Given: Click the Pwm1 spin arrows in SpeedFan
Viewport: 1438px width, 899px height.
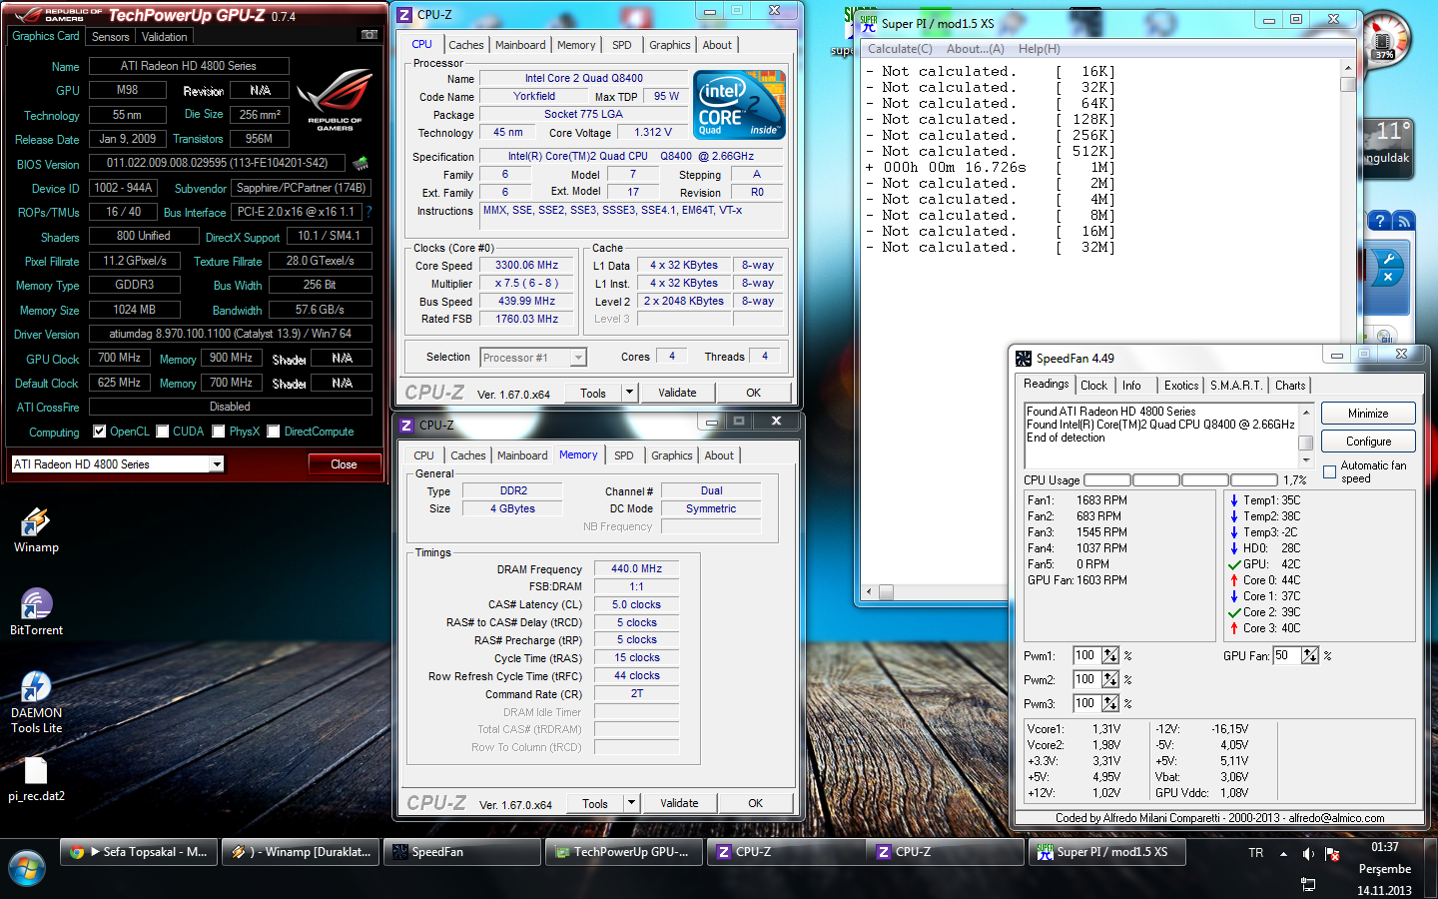Looking at the screenshot, I should click(1110, 655).
